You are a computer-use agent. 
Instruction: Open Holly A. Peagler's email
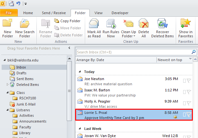134,104
